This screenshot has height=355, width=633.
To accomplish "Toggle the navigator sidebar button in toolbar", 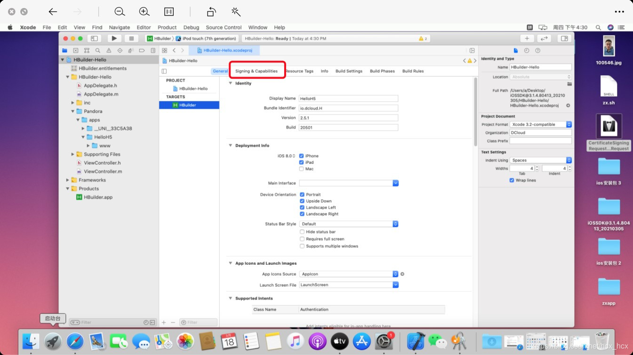I will tap(94, 39).
